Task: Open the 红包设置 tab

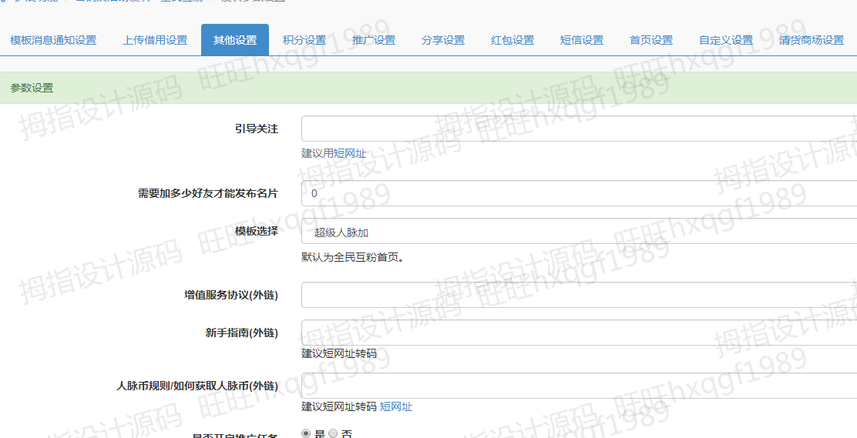Action: click(x=513, y=40)
